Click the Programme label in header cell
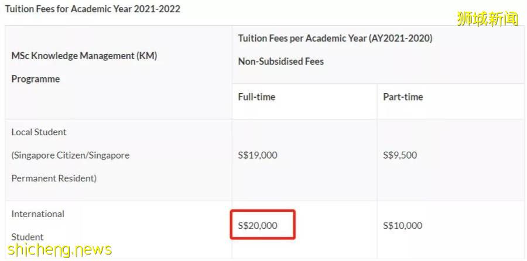Image resolution: width=527 pixels, height=261 pixels. click(x=35, y=79)
